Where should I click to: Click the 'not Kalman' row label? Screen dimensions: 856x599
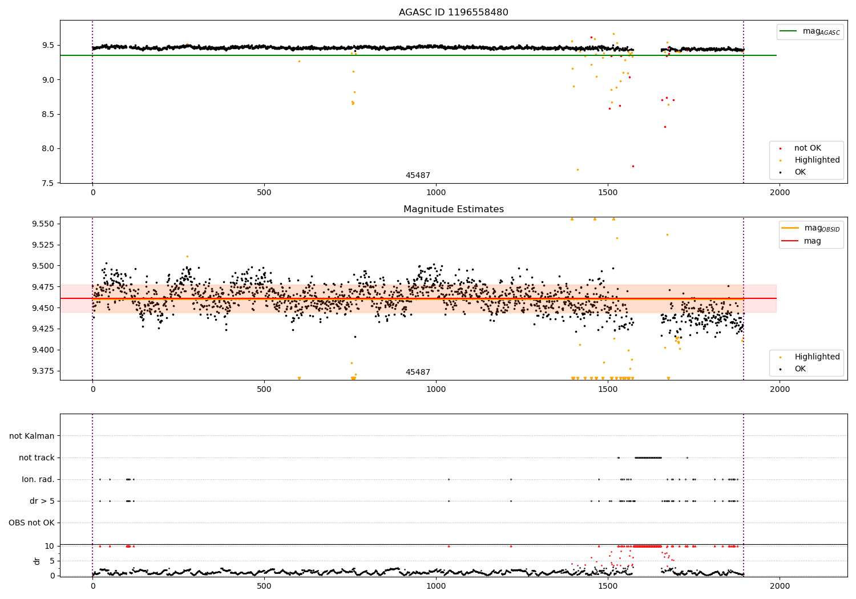pyautogui.click(x=32, y=436)
